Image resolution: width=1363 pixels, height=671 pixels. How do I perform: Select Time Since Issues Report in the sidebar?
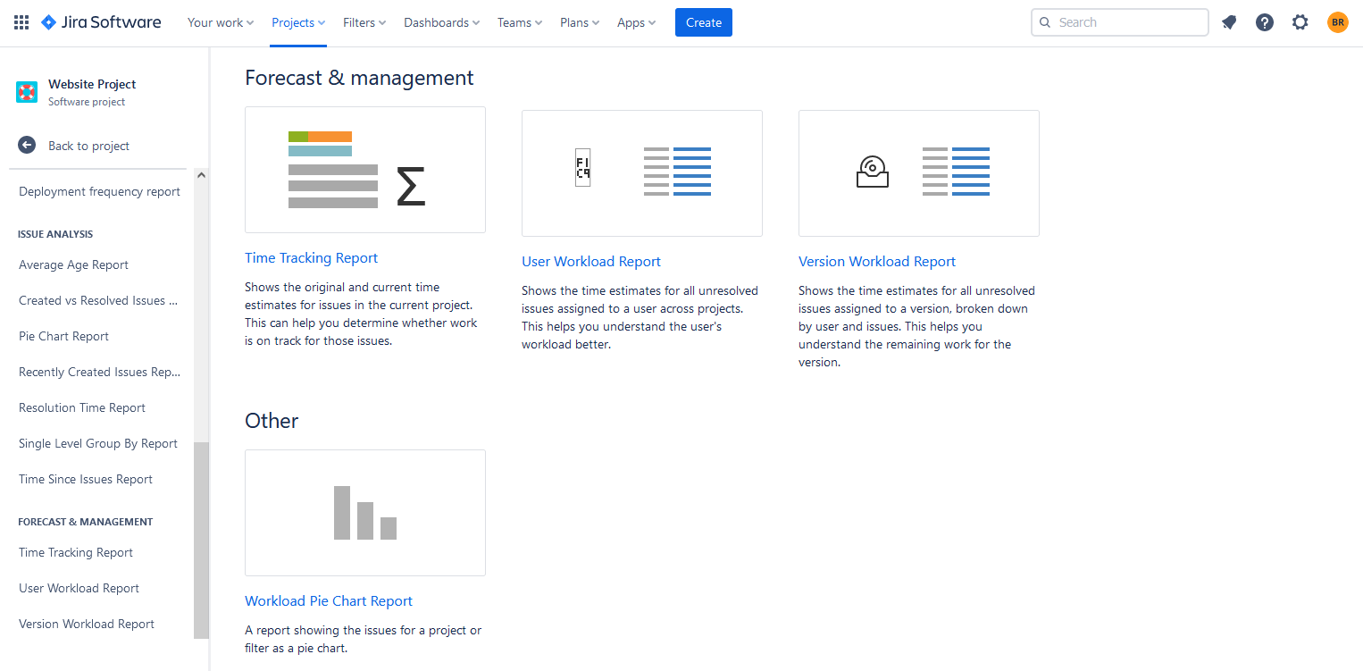click(x=86, y=479)
